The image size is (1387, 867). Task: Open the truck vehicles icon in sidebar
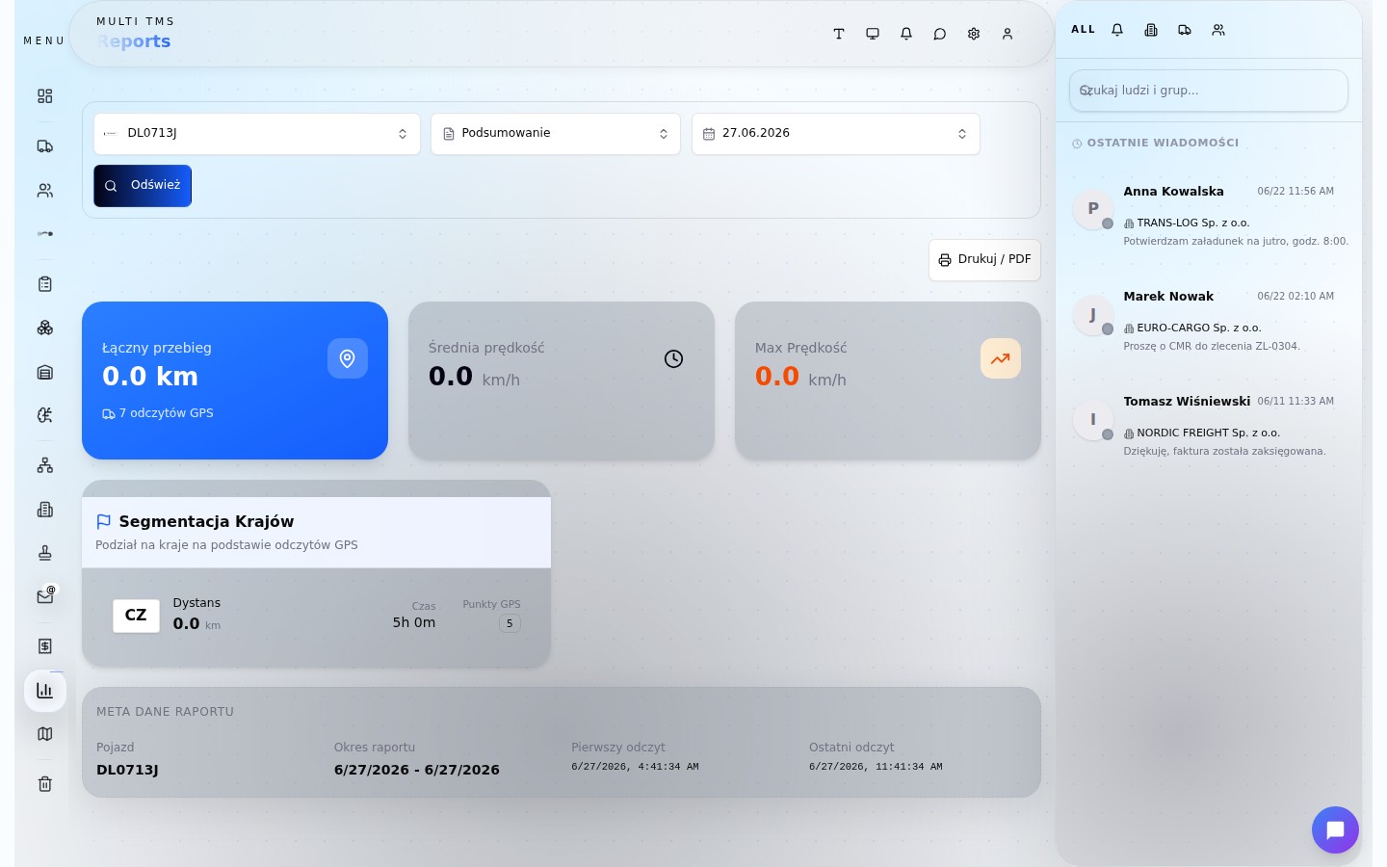44,146
